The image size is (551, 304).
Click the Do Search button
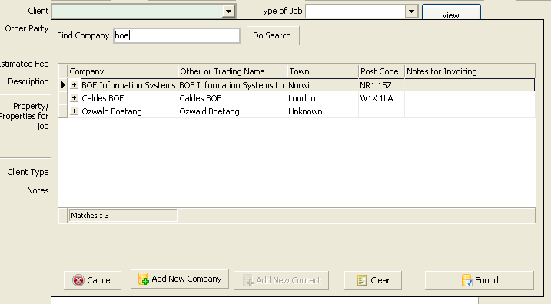click(273, 35)
